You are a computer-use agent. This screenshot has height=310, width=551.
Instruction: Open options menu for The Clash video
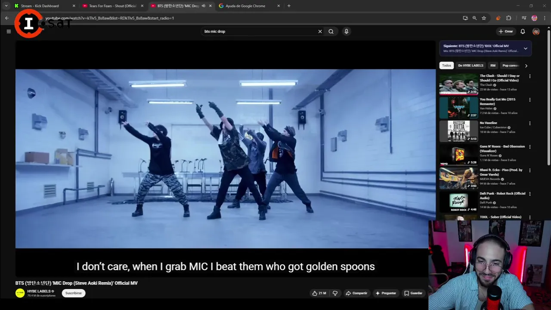(x=530, y=76)
